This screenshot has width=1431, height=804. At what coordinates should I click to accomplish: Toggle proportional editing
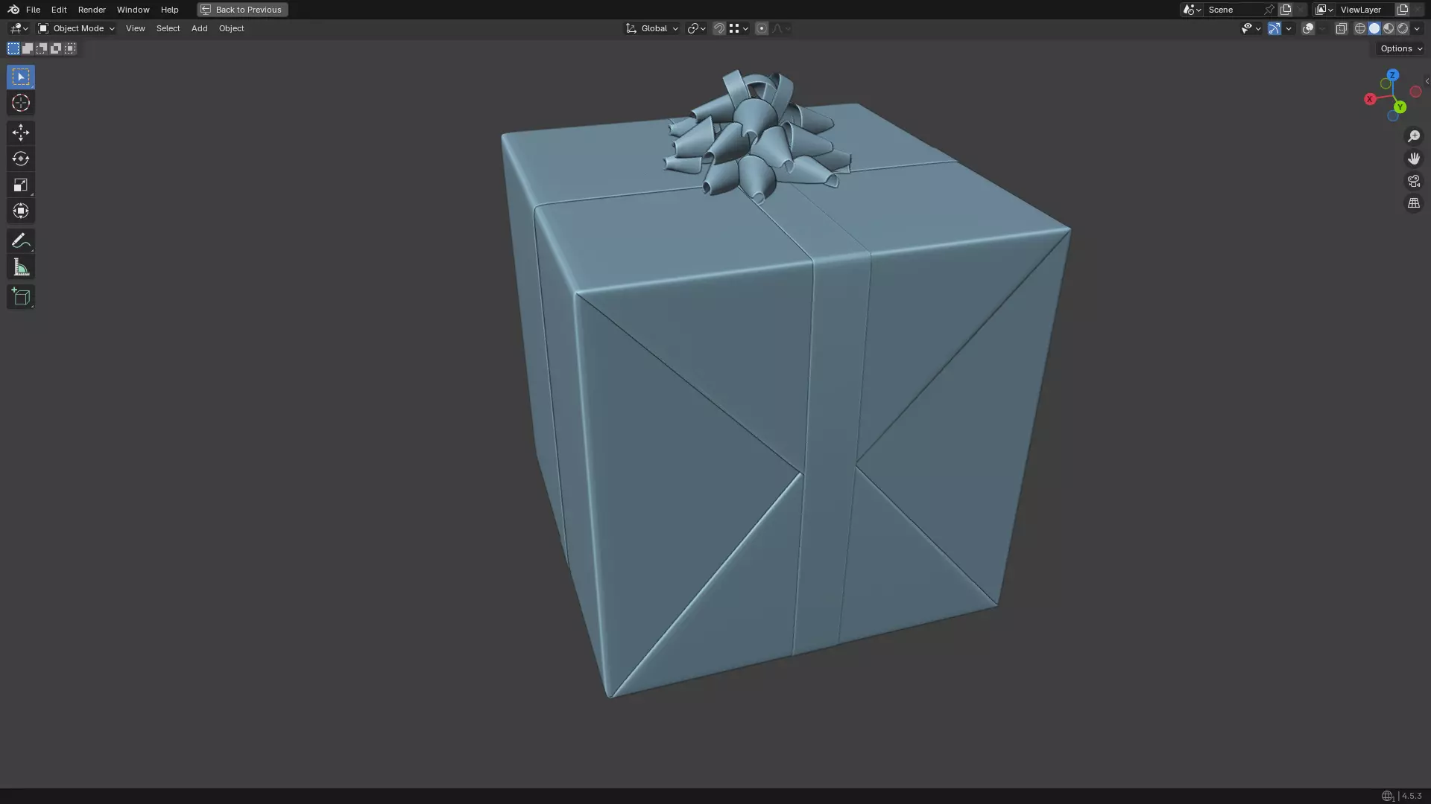[761, 28]
